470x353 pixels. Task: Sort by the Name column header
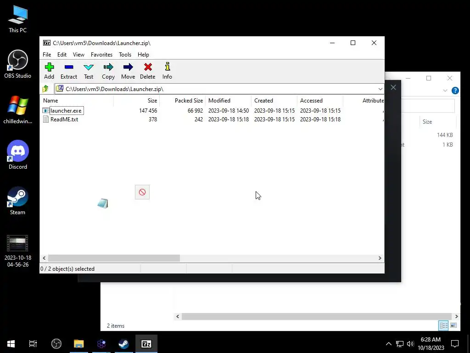[77, 101]
